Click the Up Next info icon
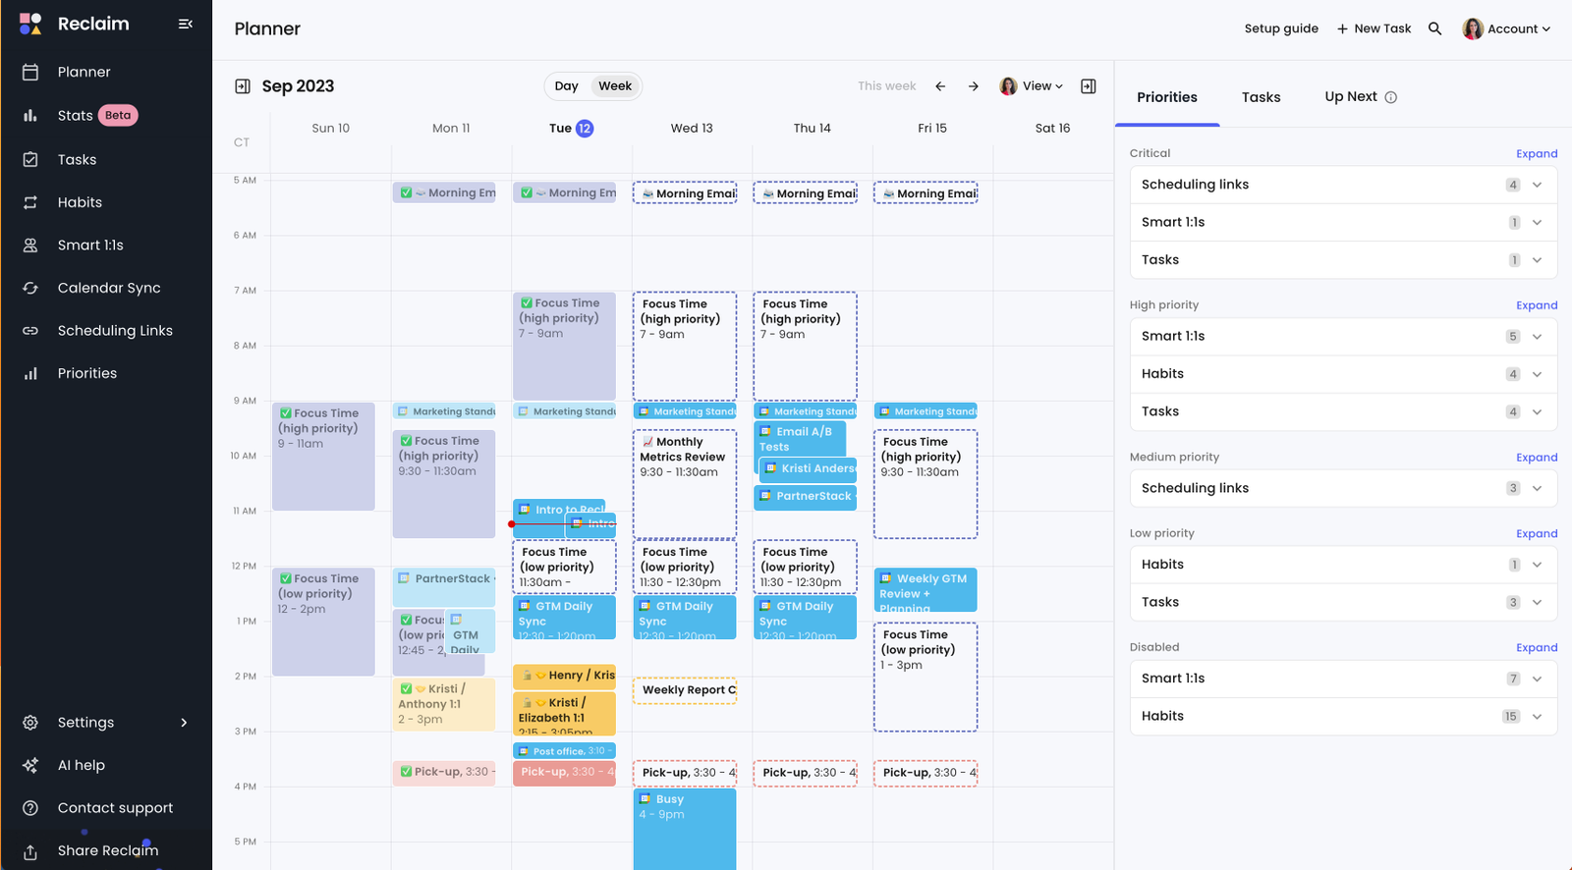 click(x=1390, y=97)
